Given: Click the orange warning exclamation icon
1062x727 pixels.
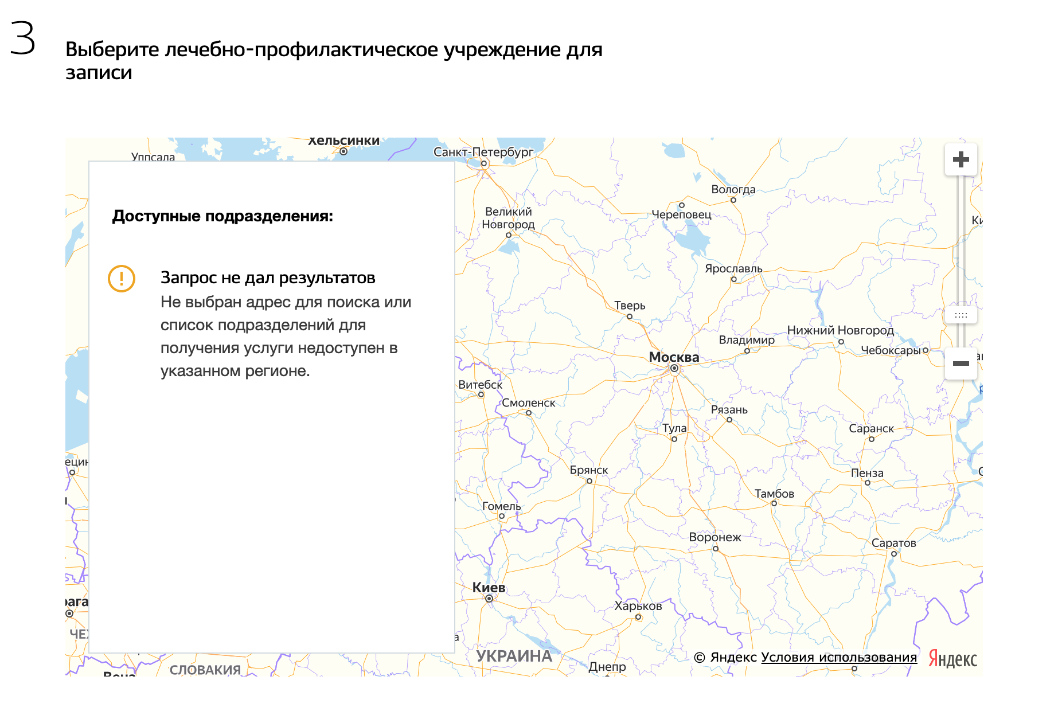Looking at the screenshot, I should pyautogui.click(x=122, y=279).
